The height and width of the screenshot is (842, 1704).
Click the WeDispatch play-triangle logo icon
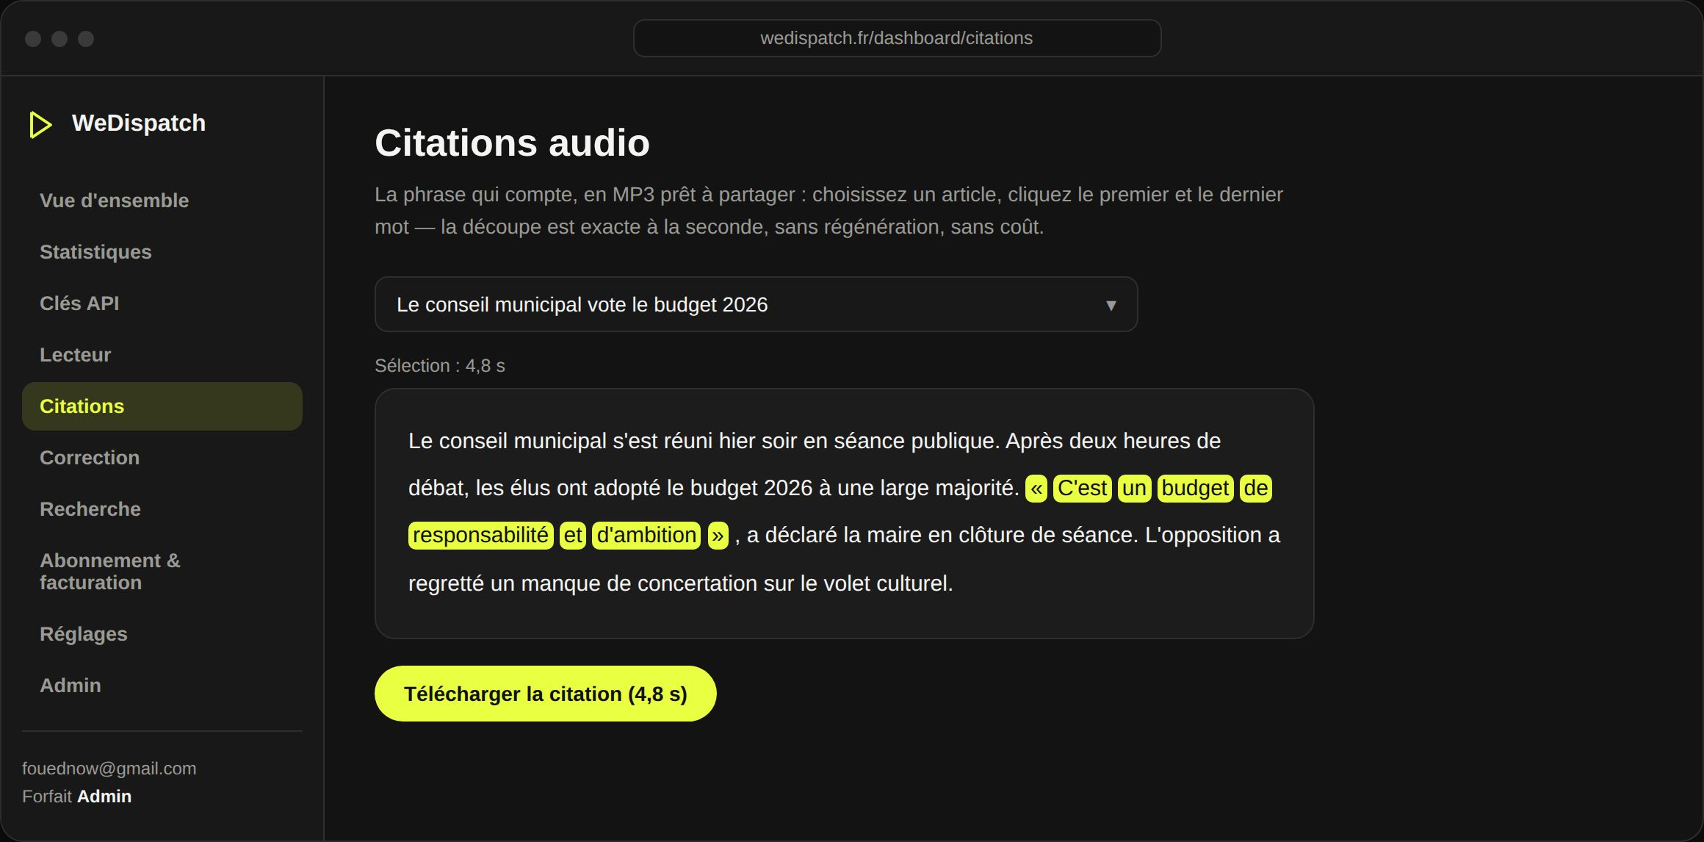click(40, 124)
